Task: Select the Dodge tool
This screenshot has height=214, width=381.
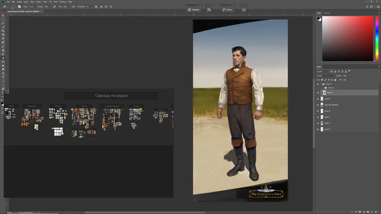Action: point(3,70)
